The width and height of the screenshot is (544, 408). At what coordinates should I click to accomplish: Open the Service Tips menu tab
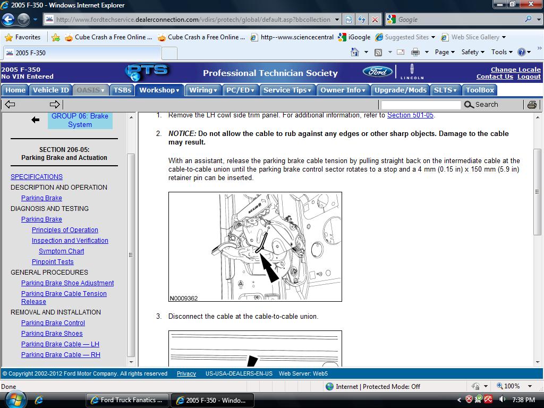coord(287,90)
